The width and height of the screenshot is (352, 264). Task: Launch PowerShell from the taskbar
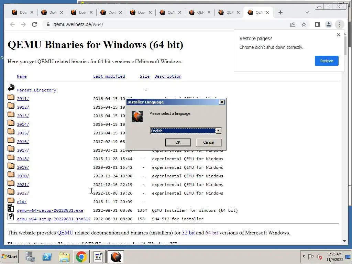pyautogui.click(x=47, y=256)
